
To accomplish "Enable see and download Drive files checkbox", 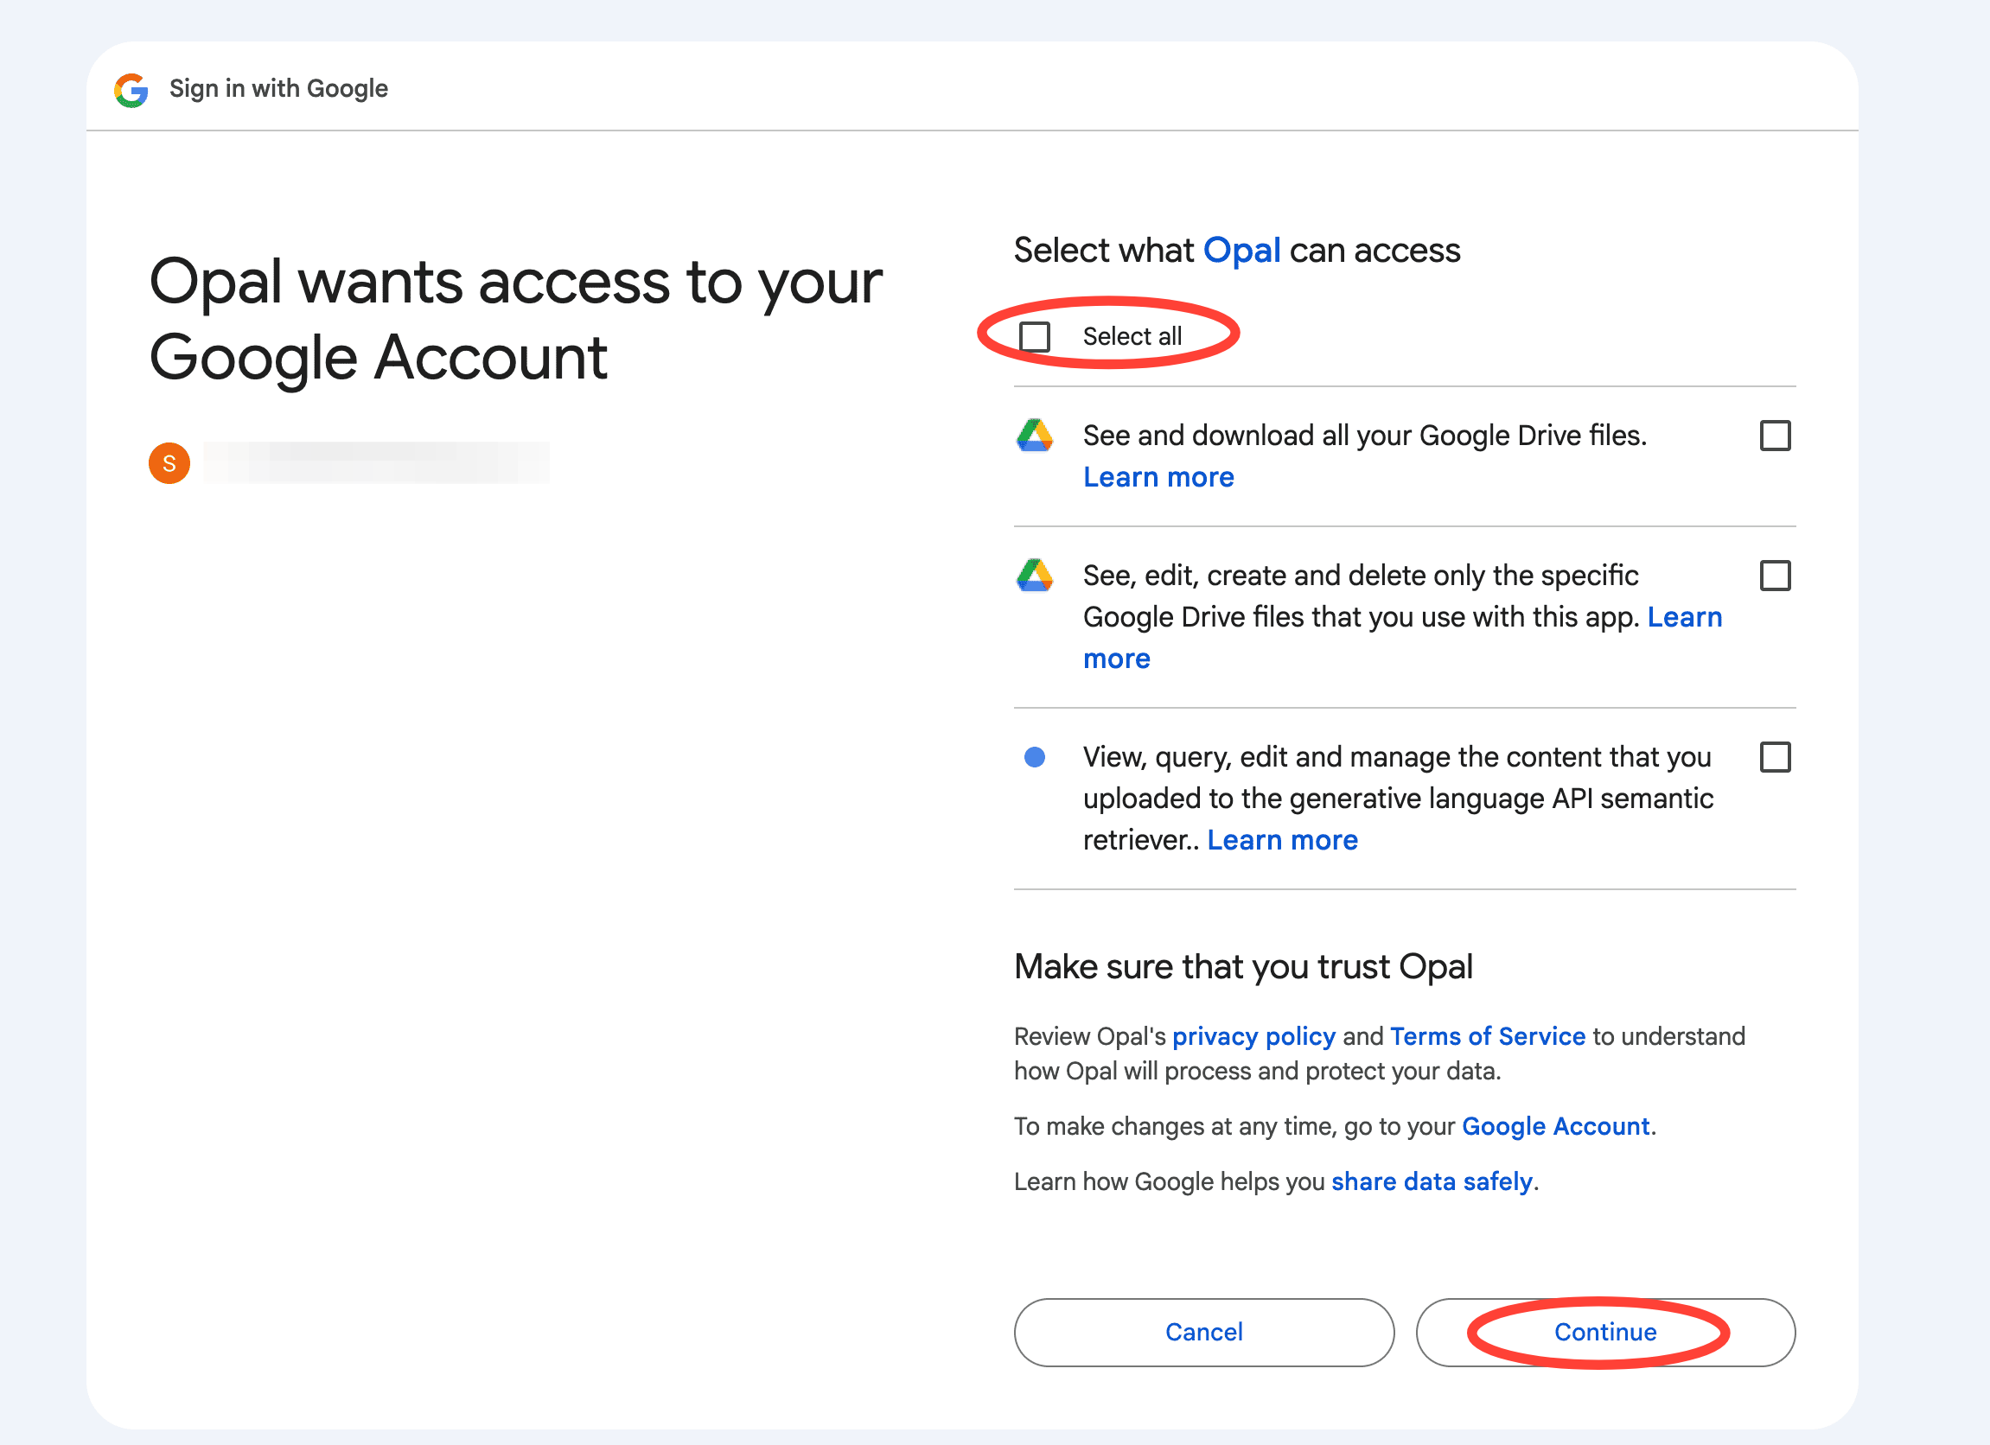I will pyautogui.click(x=1774, y=436).
